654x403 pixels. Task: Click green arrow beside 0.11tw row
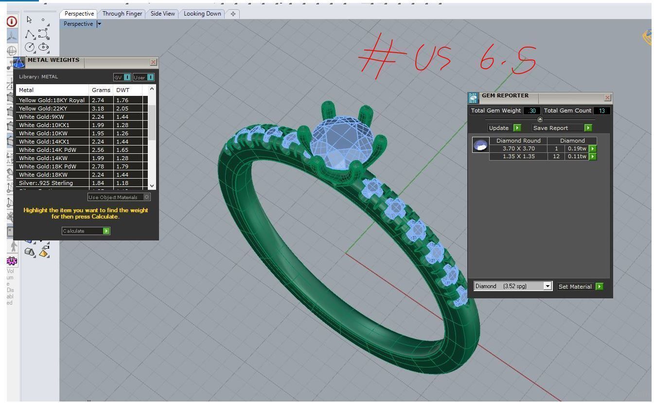(x=592, y=156)
